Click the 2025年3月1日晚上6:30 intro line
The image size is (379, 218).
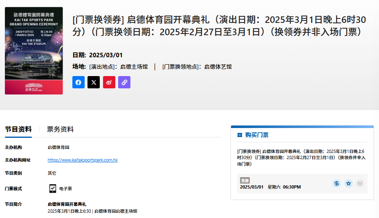[92, 211]
